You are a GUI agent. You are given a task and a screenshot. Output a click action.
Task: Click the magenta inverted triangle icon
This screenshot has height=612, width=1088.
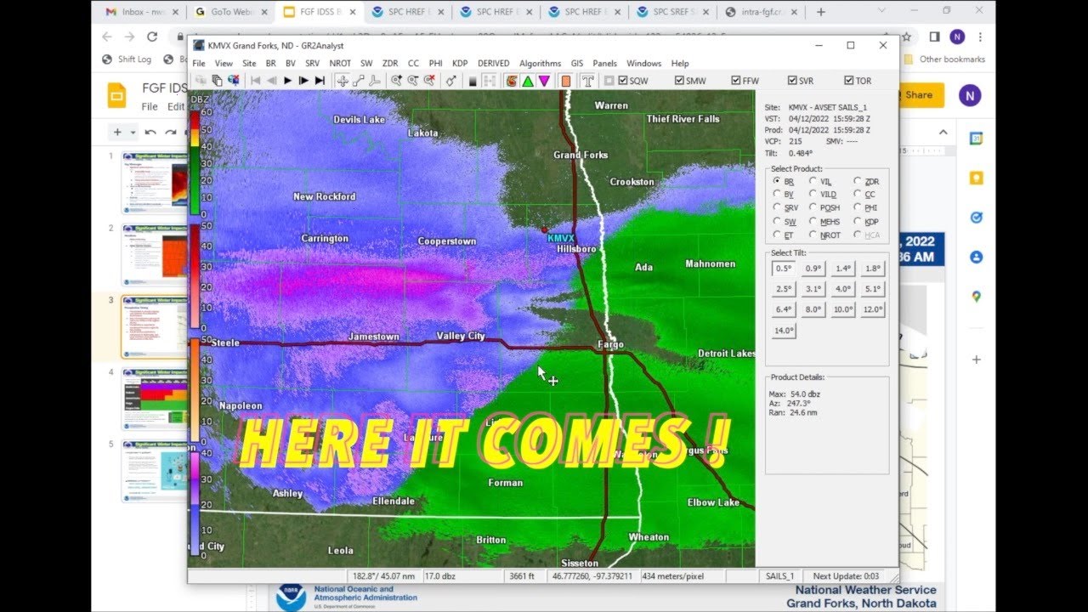coord(544,81)
